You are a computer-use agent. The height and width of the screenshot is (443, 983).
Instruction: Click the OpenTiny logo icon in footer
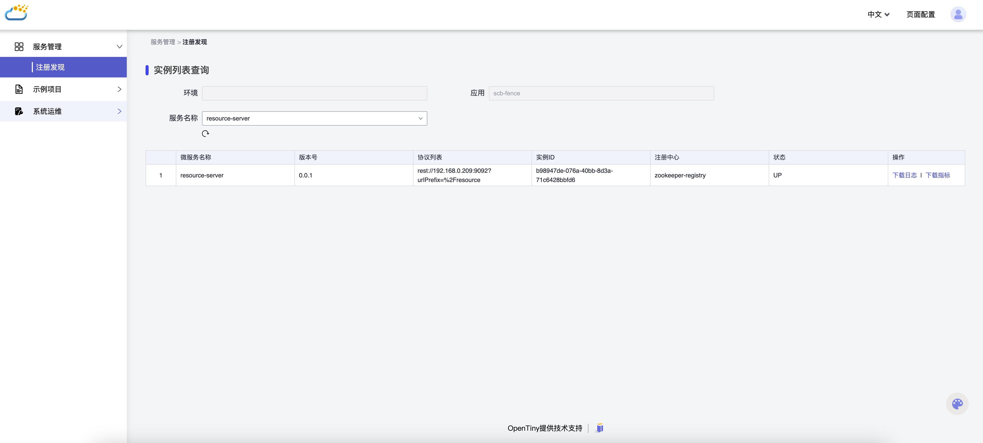pos(600,428)
